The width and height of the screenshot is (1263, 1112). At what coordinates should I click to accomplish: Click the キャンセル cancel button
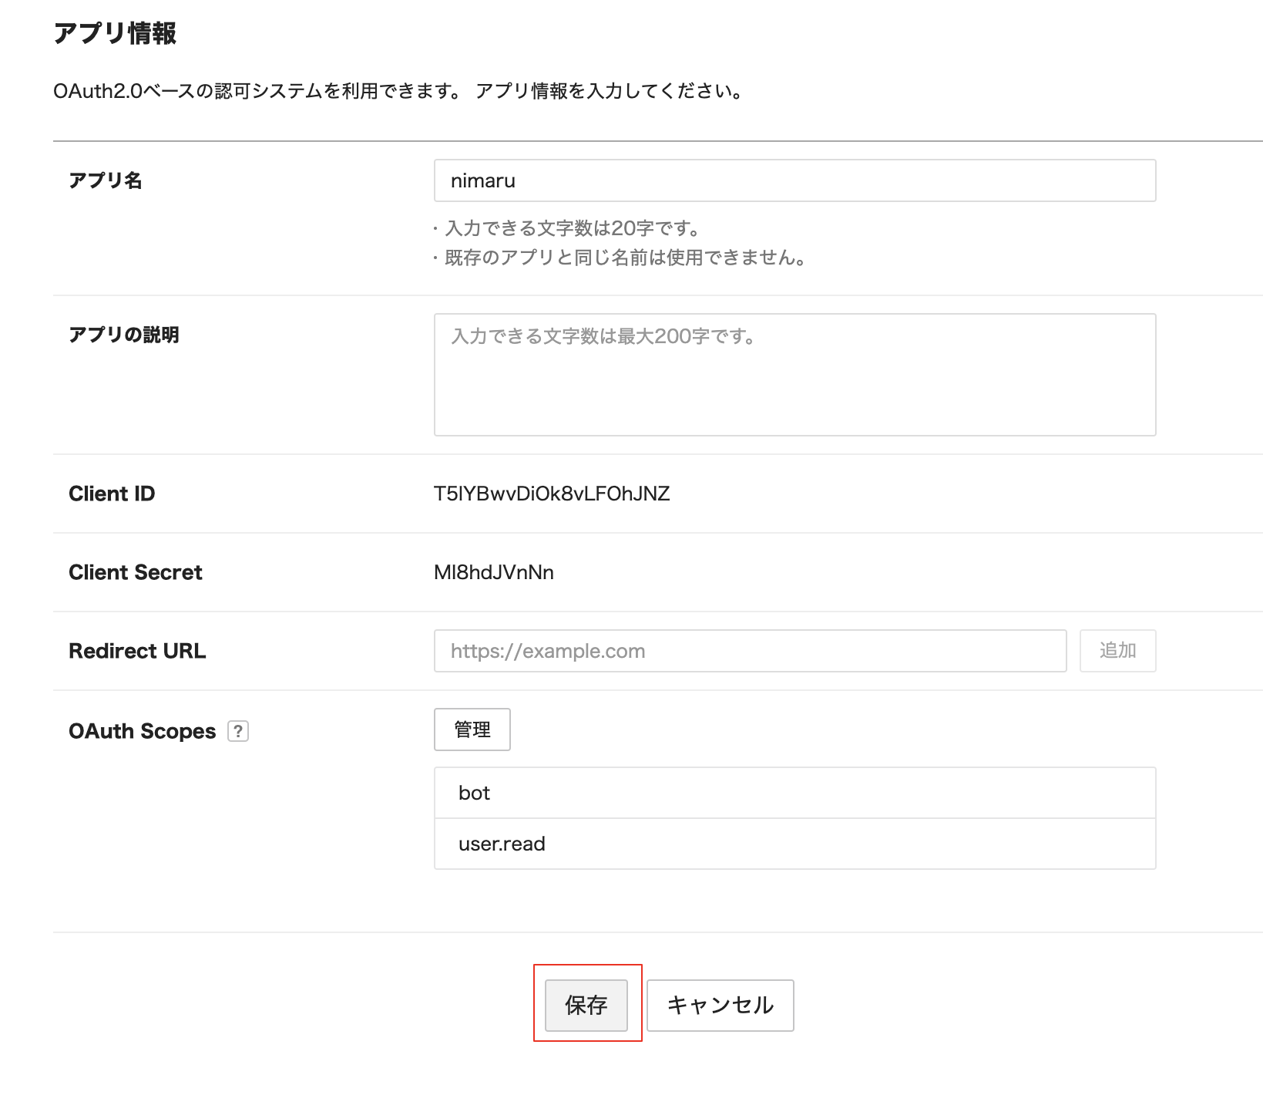(720, 1005)
